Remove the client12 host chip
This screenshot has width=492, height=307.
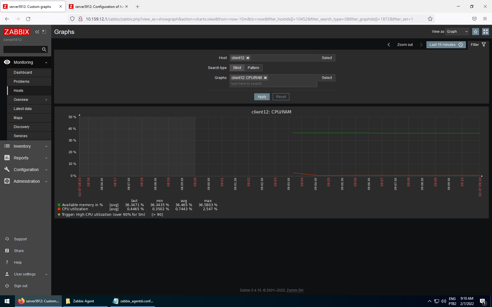248,58
